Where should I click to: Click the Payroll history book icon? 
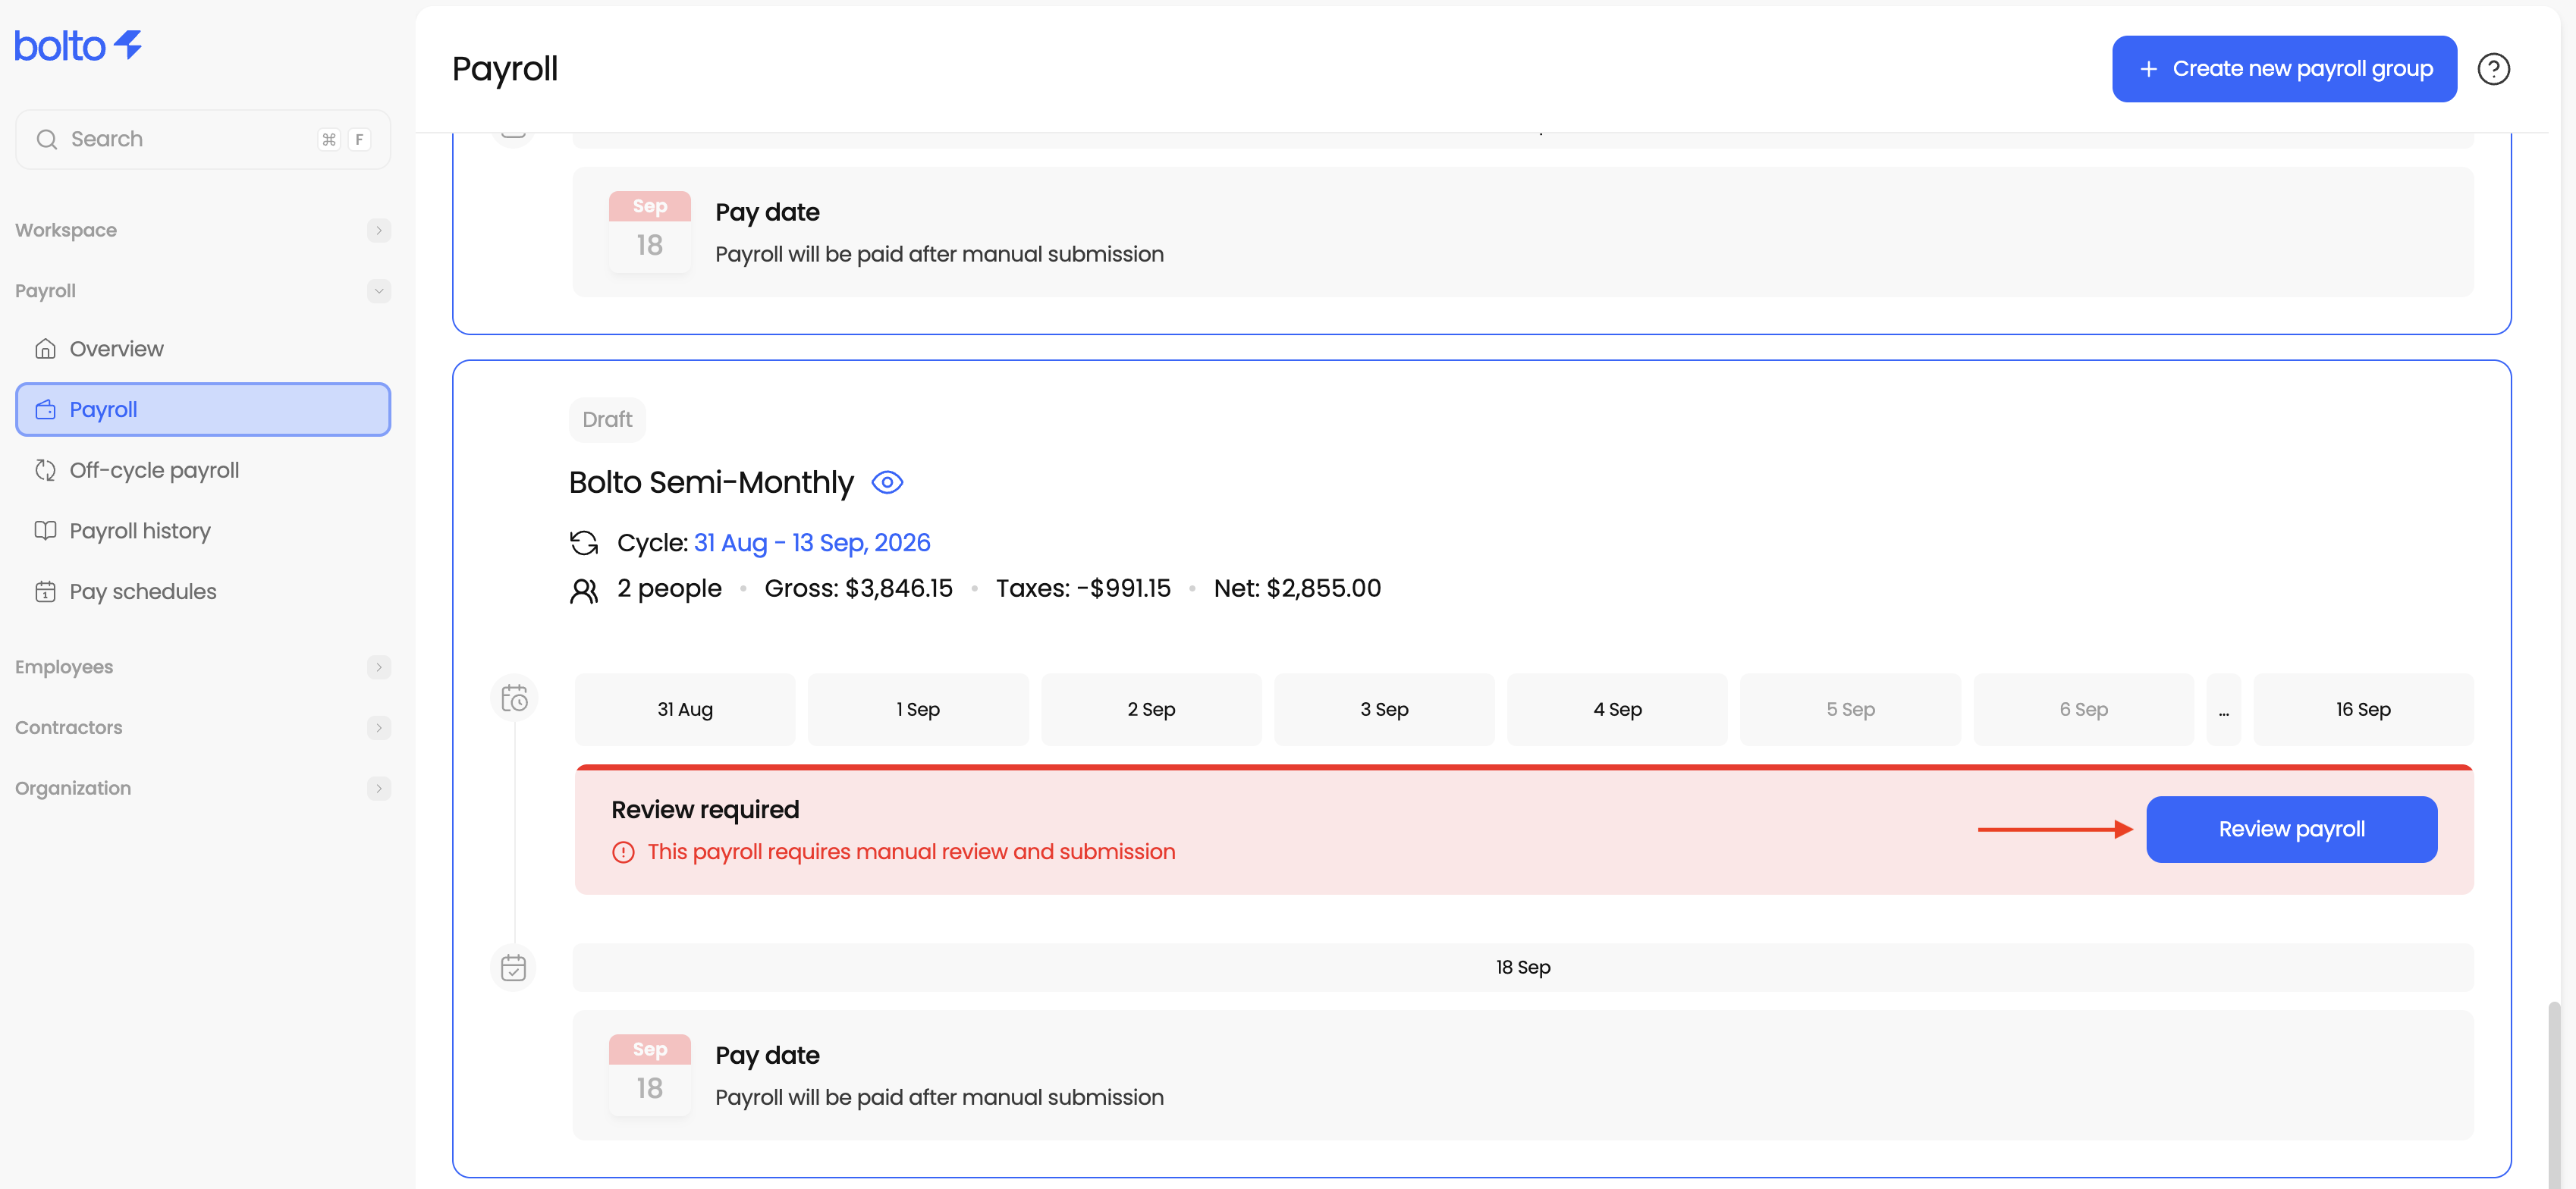click(x=45, y=531)
